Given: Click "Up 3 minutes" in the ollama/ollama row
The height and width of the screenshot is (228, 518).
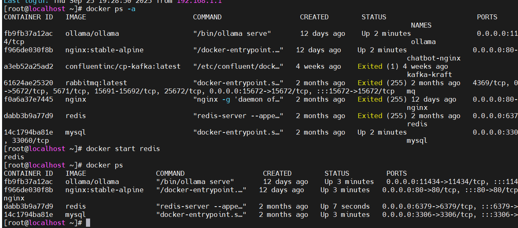Looking at the screenshot, I should (x=349, y=181).
